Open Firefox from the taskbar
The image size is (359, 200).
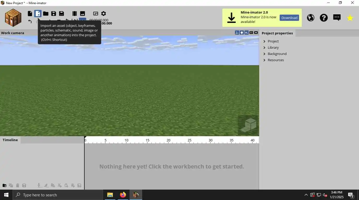coord(123,195)
